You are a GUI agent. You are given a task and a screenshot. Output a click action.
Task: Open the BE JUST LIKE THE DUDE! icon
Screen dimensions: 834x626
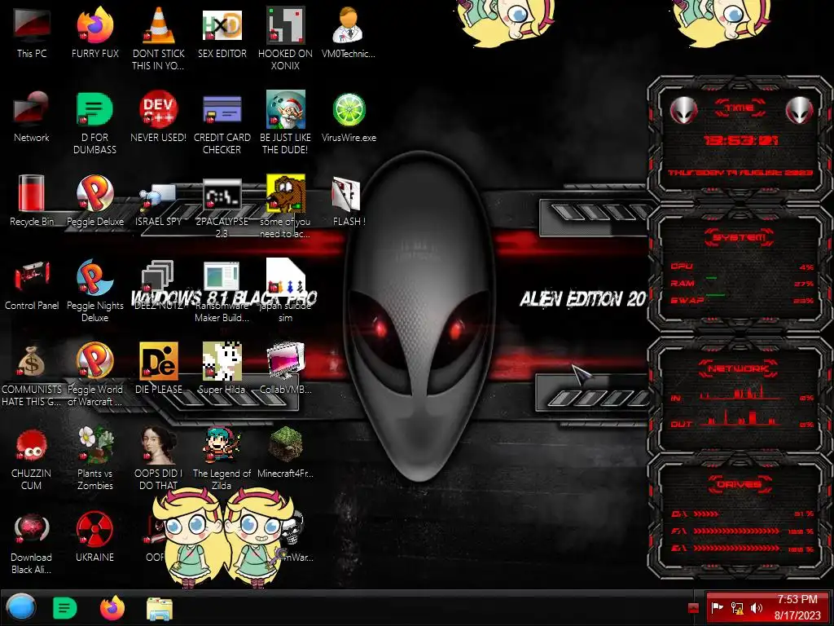tap(285, 122)
